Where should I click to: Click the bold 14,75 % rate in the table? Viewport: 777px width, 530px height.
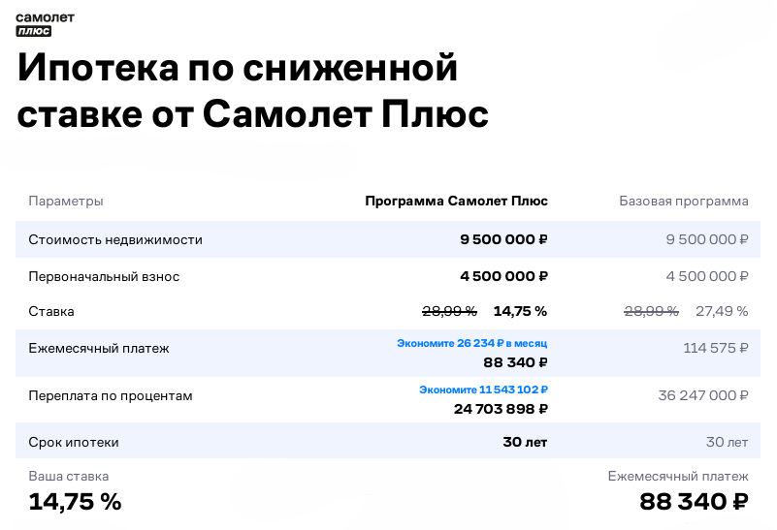pyautogui.click(x=520, y=312)
